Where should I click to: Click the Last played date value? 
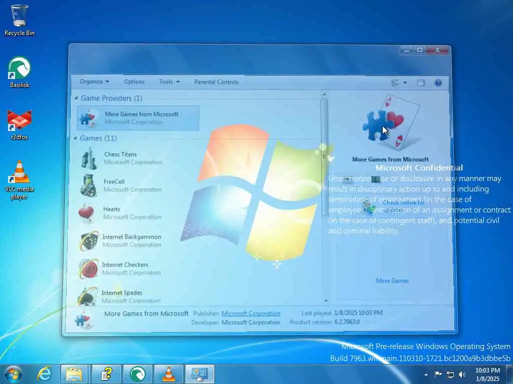(x=358, y=313)
